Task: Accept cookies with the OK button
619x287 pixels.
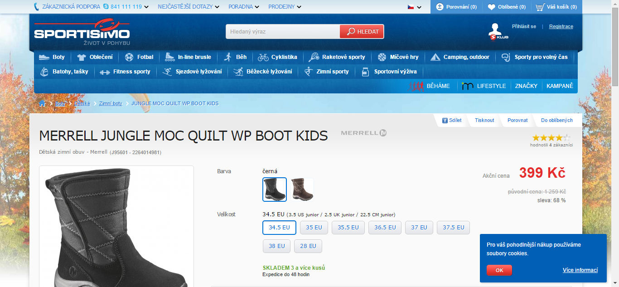Action: click(499, 270)
